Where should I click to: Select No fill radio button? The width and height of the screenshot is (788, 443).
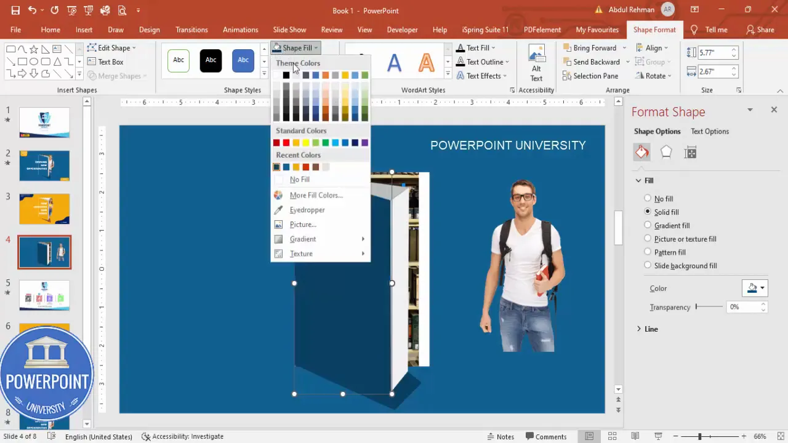click(x=648, y=198)
